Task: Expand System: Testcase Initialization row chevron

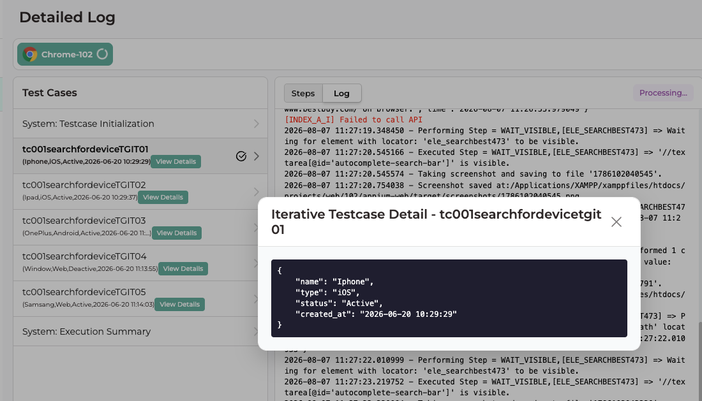Action: [256, 124]
